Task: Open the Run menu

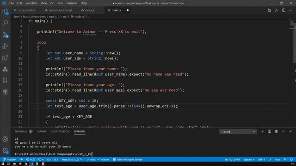Action: tap(60, 3)
